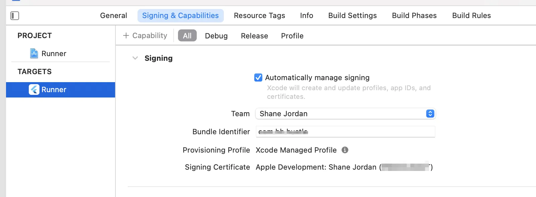Filter capabilities by Debug
The image size is (536, 197).
coord(216,36)
